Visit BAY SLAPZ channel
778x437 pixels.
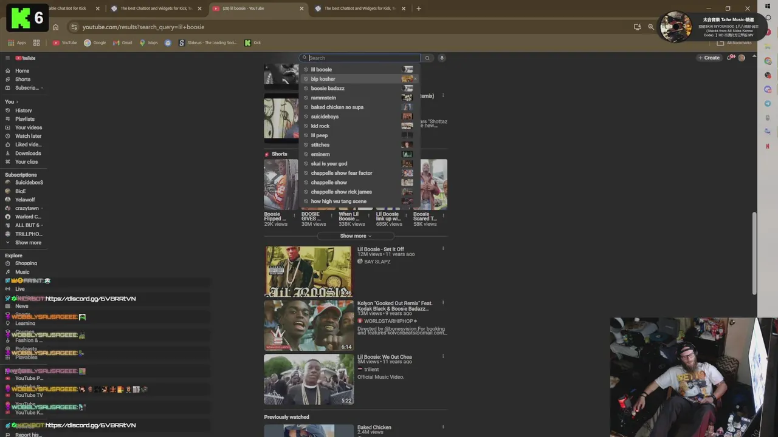[x=377, y=262]
